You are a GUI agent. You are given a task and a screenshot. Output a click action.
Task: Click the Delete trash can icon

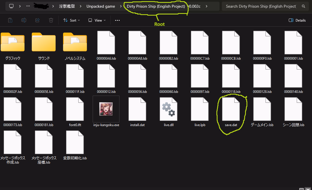pos(51,20)
